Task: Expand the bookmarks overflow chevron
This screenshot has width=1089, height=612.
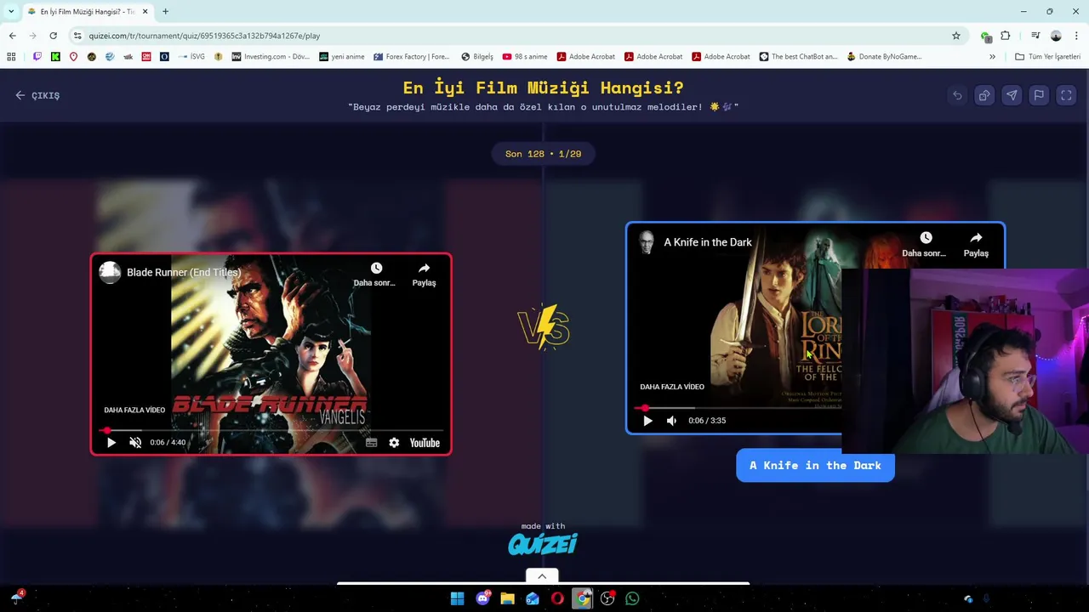Action: tap(992, 57)
